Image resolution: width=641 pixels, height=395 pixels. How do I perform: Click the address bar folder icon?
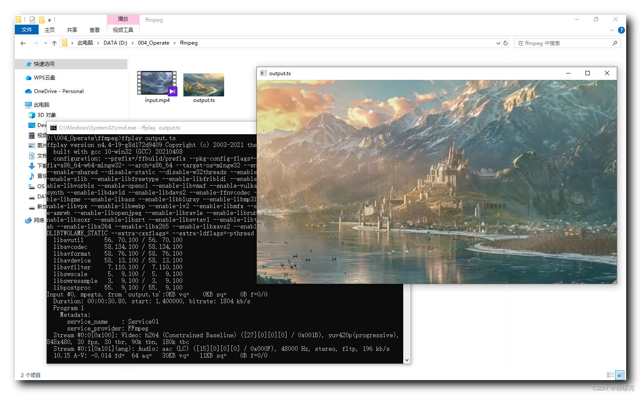pyautogui.click(x=65, y=43)
